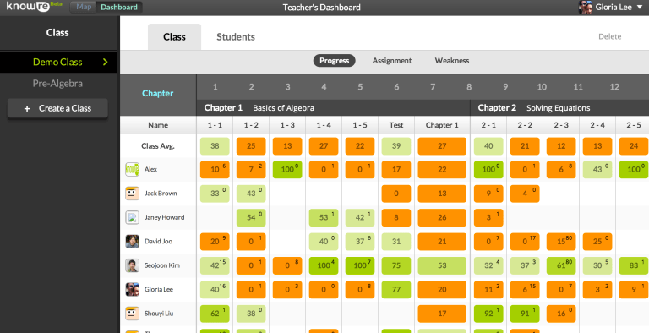Click David Joo's Test score 31
This screenshot has width=649, height=333.
396,242
